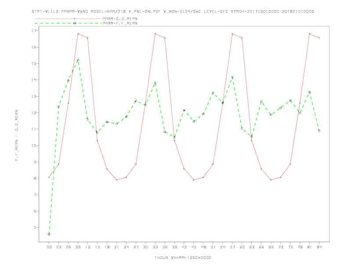This screenshot has height=269, width=348.
Task: Click x-axis forecast hour label 36
Action: tap(165, 247)
